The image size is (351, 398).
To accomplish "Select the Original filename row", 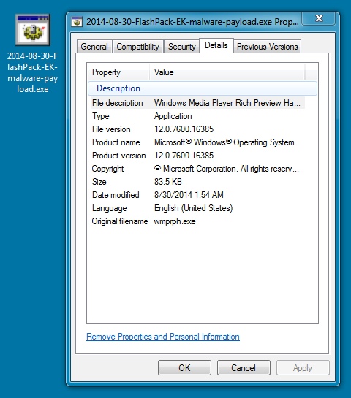I will click(x=197, y=221).
